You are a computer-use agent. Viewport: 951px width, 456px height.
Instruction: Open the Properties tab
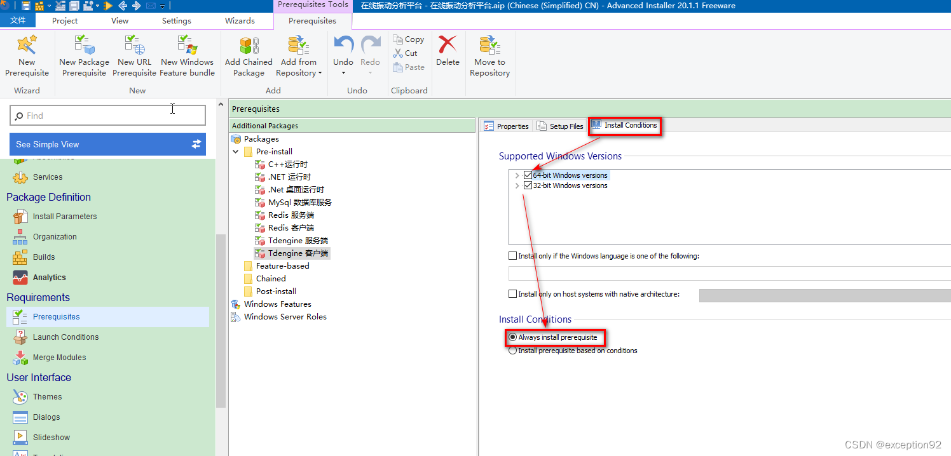(x=506, y=126)
